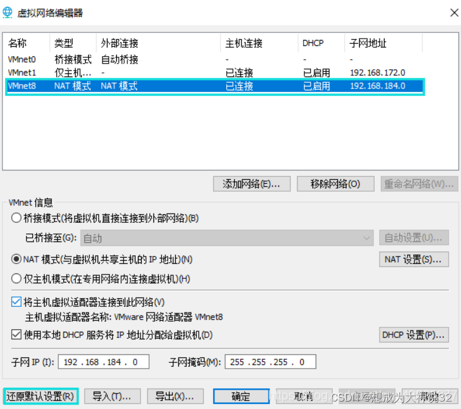461x409 pixels.
Task: Select the NAT 模式 radio button
Action: pyautogui.click(x=16, y=260)
